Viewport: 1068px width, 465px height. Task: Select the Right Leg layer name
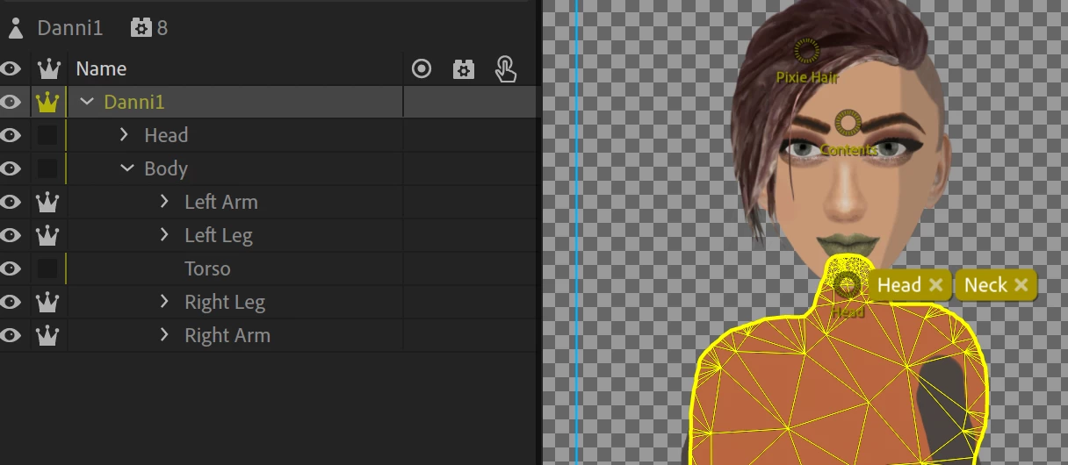click(x=225, y=302)
